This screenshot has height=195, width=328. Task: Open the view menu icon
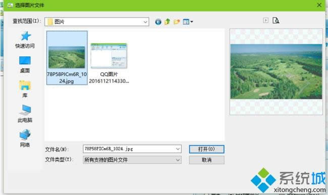coord(188,22)
